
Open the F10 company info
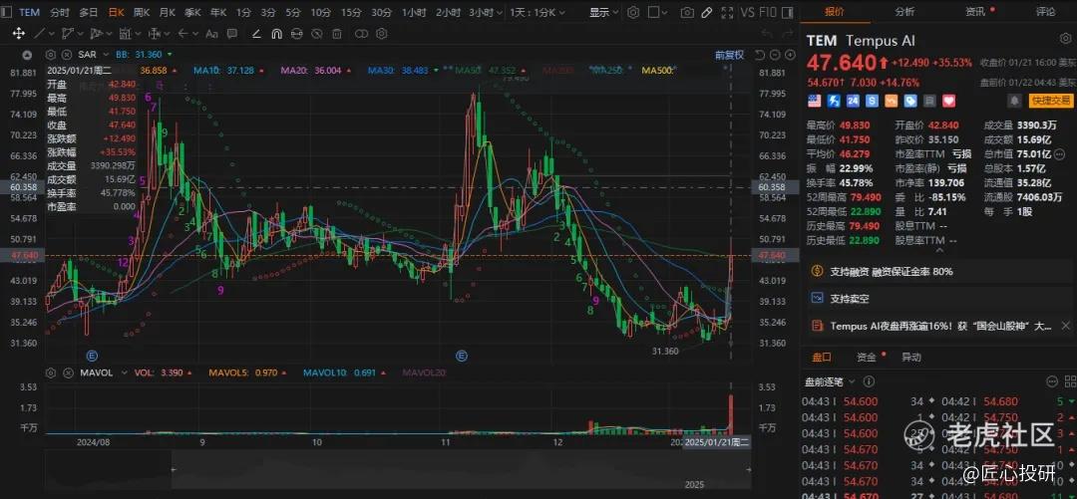pos(769,12)
